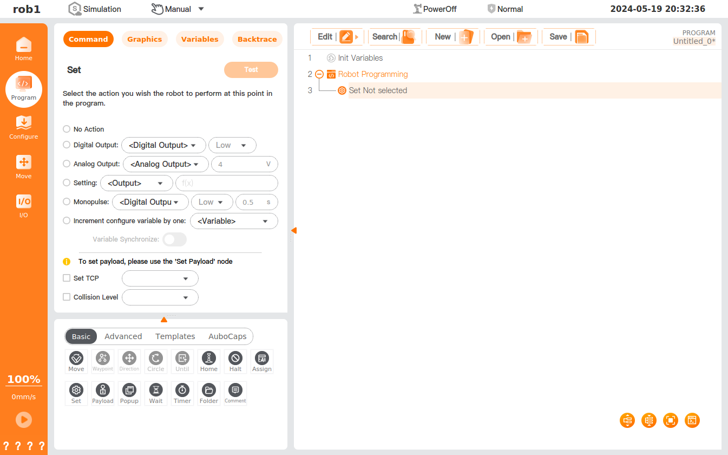Viewport: 728px width, 455px height.
Task: Collapse the Robot Programming tree node
Action: click(319, 74)
